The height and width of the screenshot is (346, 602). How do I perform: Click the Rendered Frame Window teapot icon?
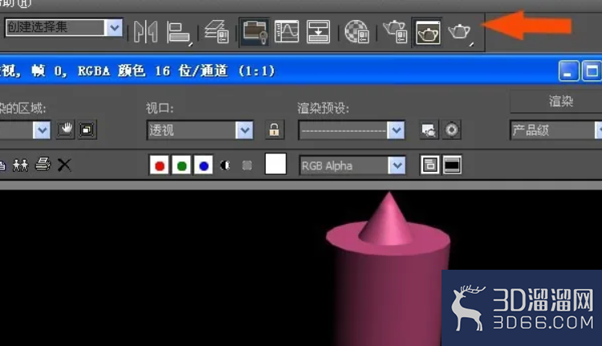427,32
